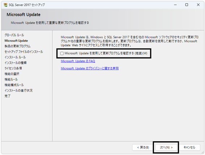Minimize the setup window
The height and width of the screenshot is (155, 205).
tap(175, 5)
